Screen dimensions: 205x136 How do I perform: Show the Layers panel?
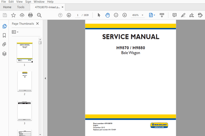click(x=4, y=53)
